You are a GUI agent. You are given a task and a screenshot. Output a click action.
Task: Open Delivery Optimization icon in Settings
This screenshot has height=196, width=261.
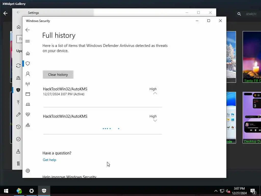click(x=18, y=78)
